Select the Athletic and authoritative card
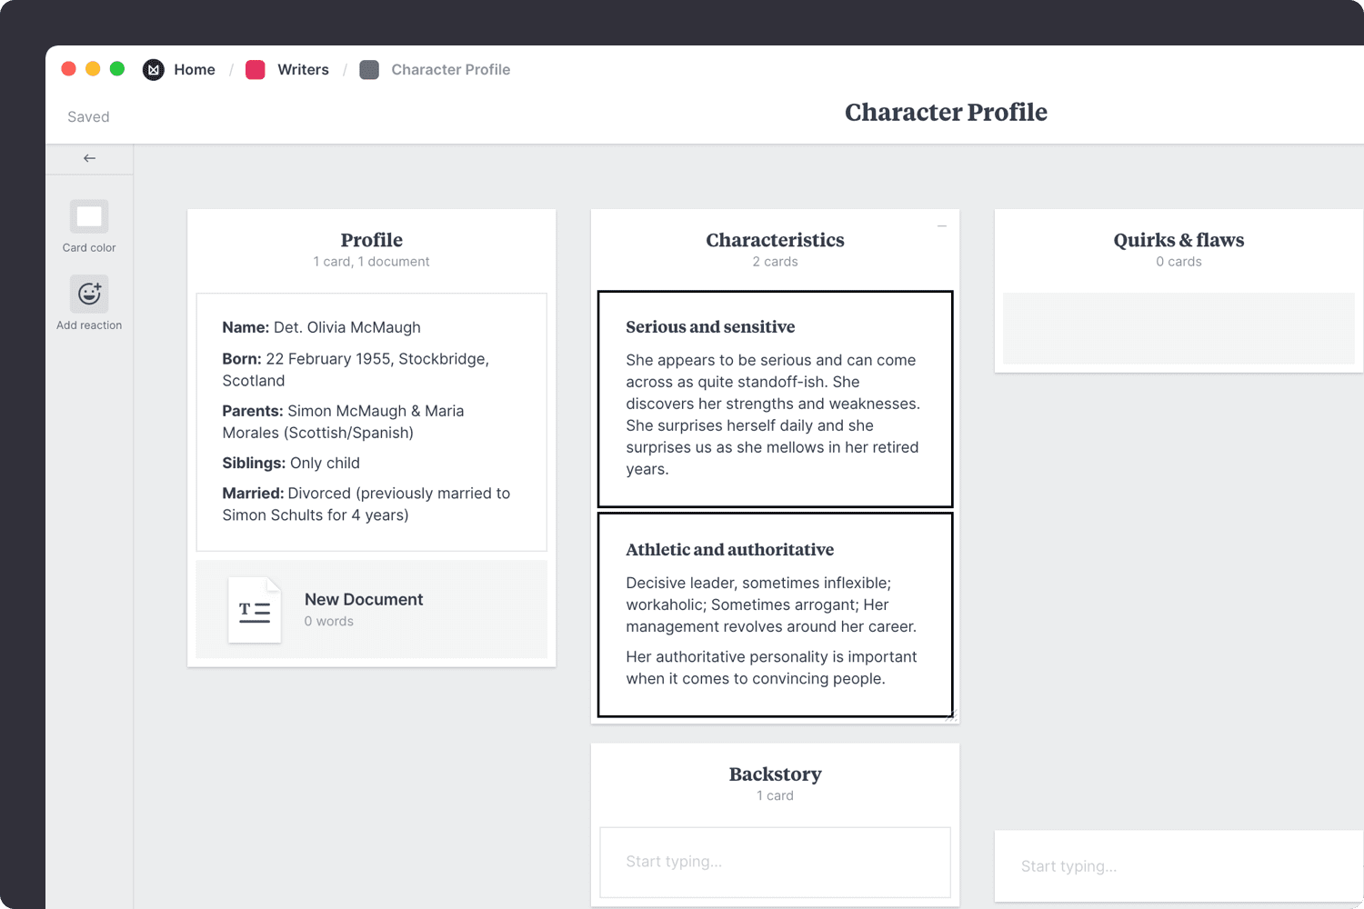The height and width of the screenshot is (909, 1364). [x=775, y=614]
